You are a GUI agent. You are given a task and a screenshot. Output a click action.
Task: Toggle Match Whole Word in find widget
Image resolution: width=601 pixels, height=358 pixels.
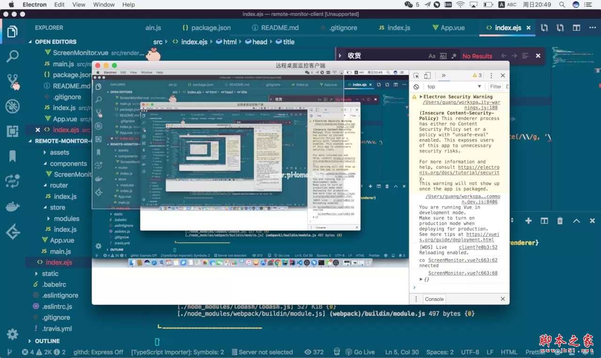coord(443,56)
